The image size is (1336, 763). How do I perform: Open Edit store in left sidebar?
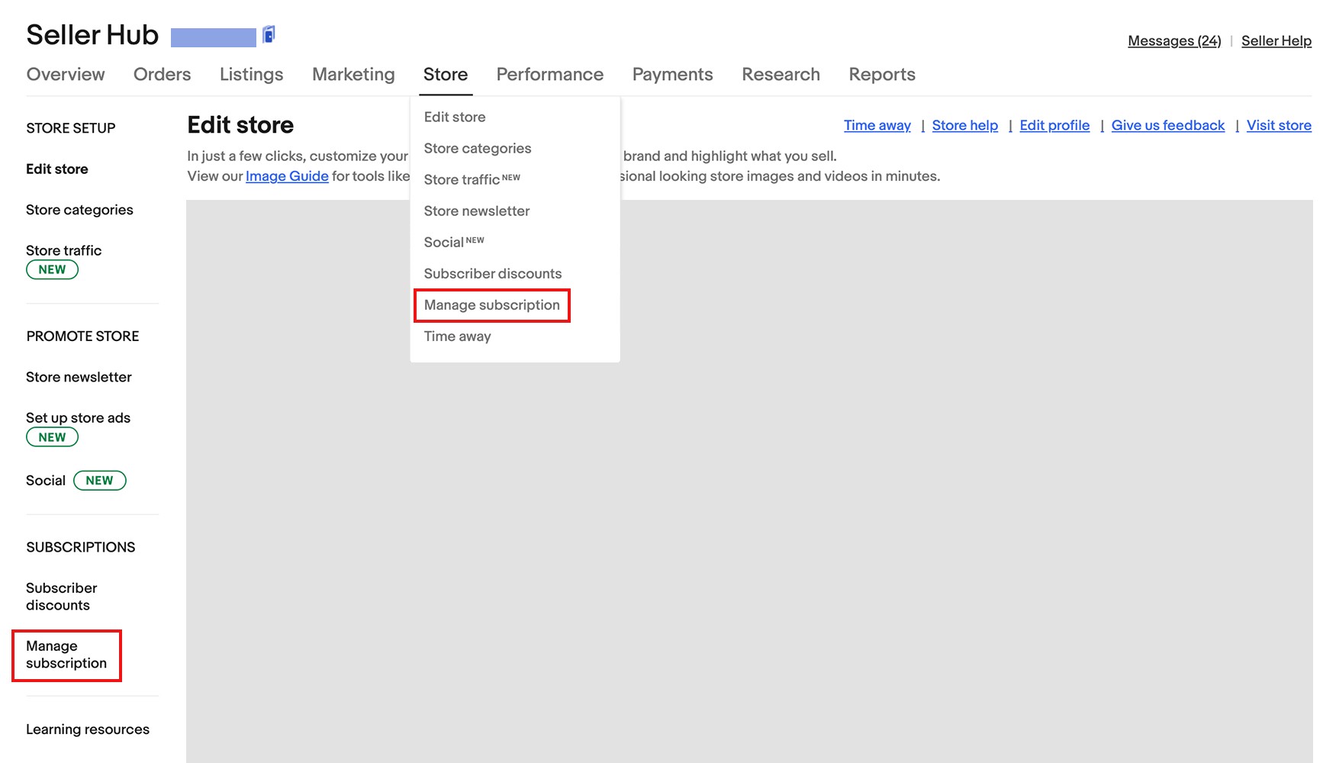(57, 169)
